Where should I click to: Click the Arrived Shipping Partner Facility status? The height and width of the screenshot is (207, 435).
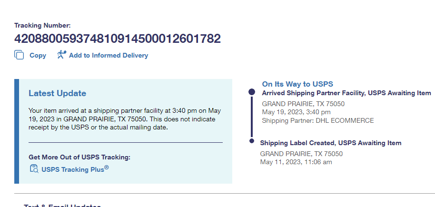click(x=346, y=93)
